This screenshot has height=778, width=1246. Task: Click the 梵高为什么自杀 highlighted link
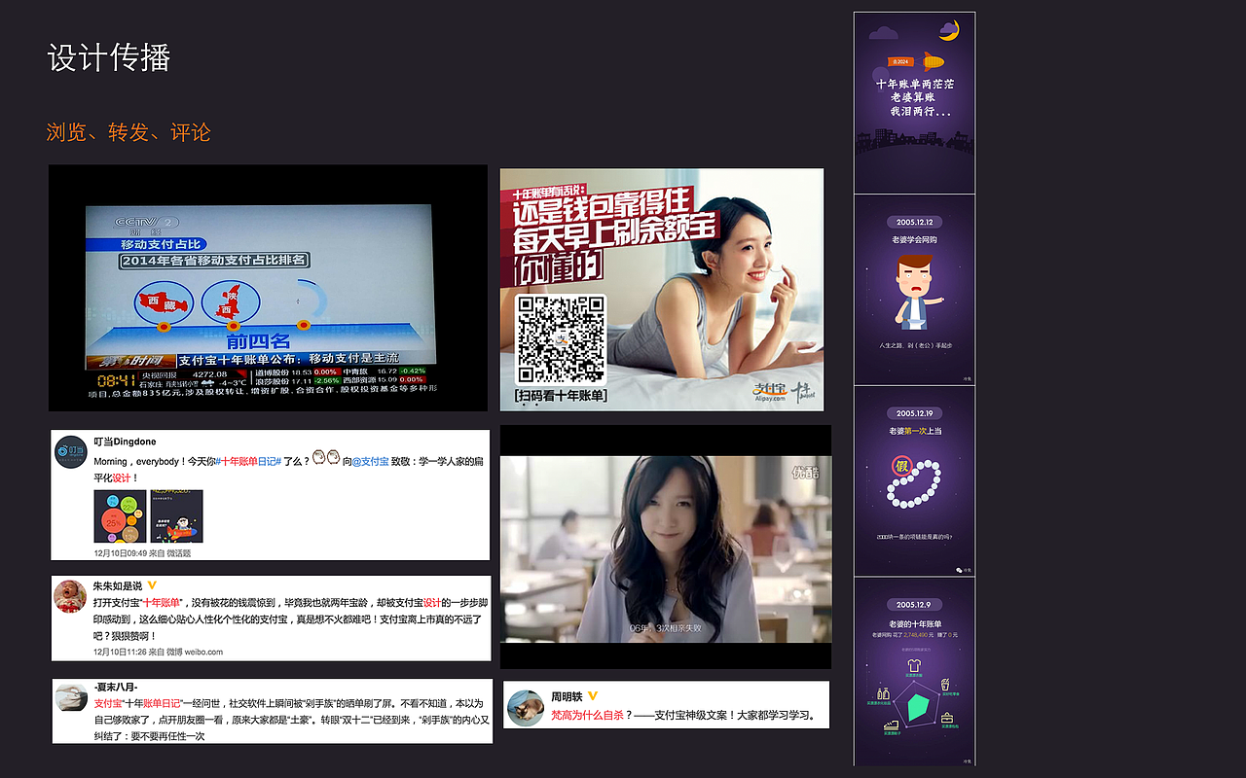[x=587, y=715]
